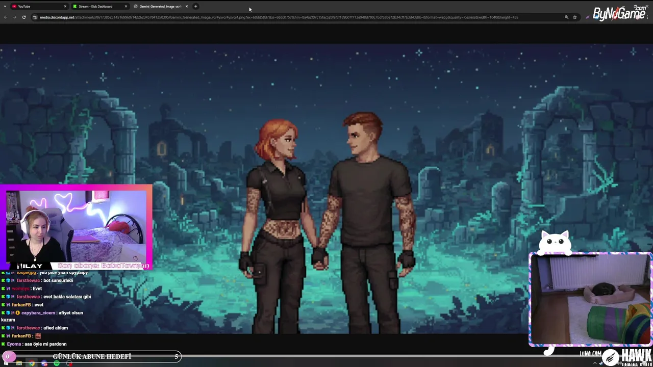Close the Gemini_Generated_Image tab
The width and height of the screenshot is (653, 367).
pyautogui.click(x=187, y=6)
